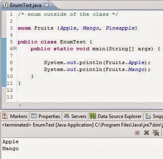The width and height of the screenshot is (163, 159).
Task: Switch to the Snippets tab
Action: pos(154,116)
